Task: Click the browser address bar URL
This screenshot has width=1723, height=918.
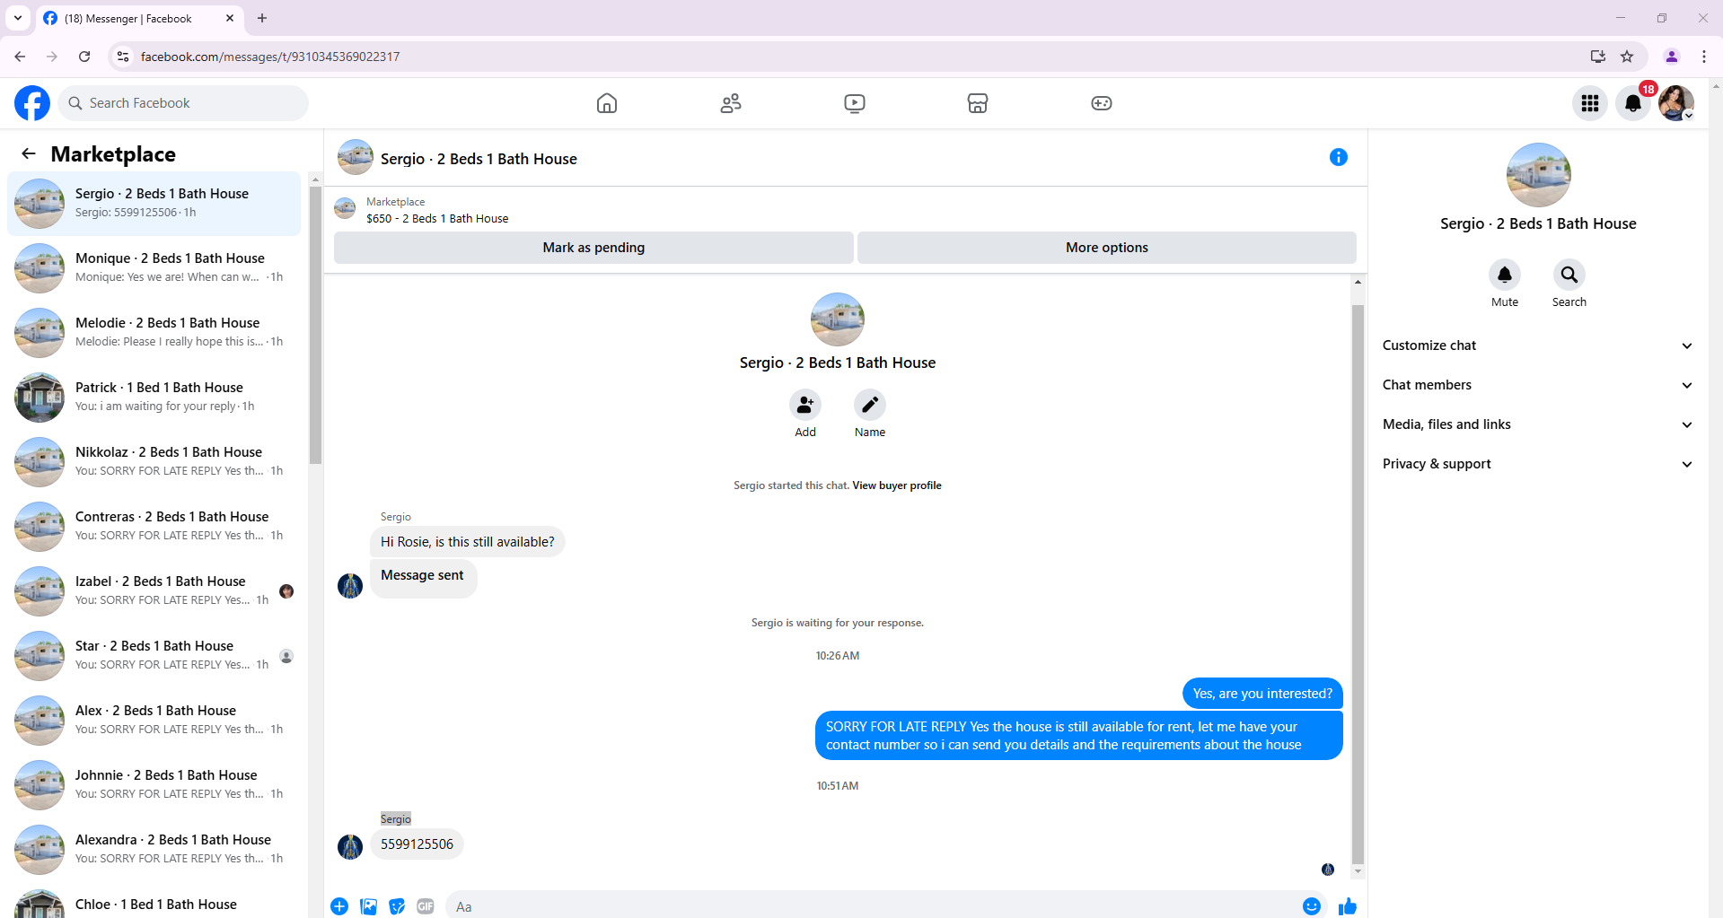Action: tap(270, 57)
